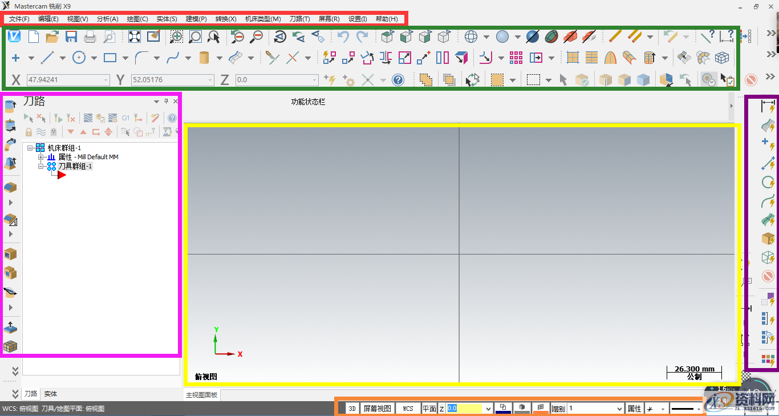Click the blue system color swatch
Screen dimensions: 779x416
(x=503, y=409)
